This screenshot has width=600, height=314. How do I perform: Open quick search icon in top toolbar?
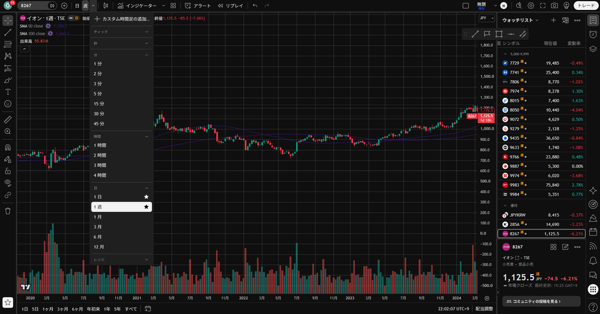tap(519, 6)
